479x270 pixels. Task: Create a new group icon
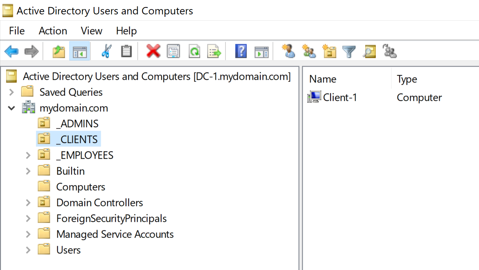pyautogui.click(x=309, y=51)
